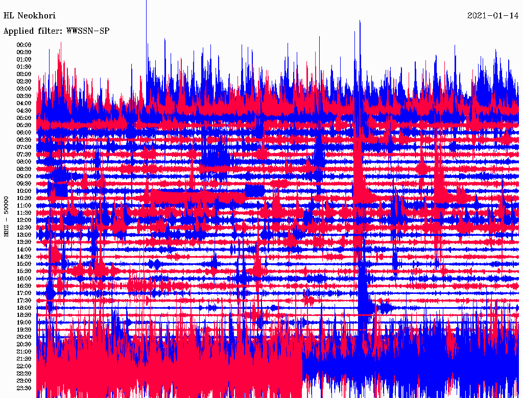The height and width of the screenshot is (398, 523).
Task: Select the 20:30 time label
Action: tap(23, 344)
